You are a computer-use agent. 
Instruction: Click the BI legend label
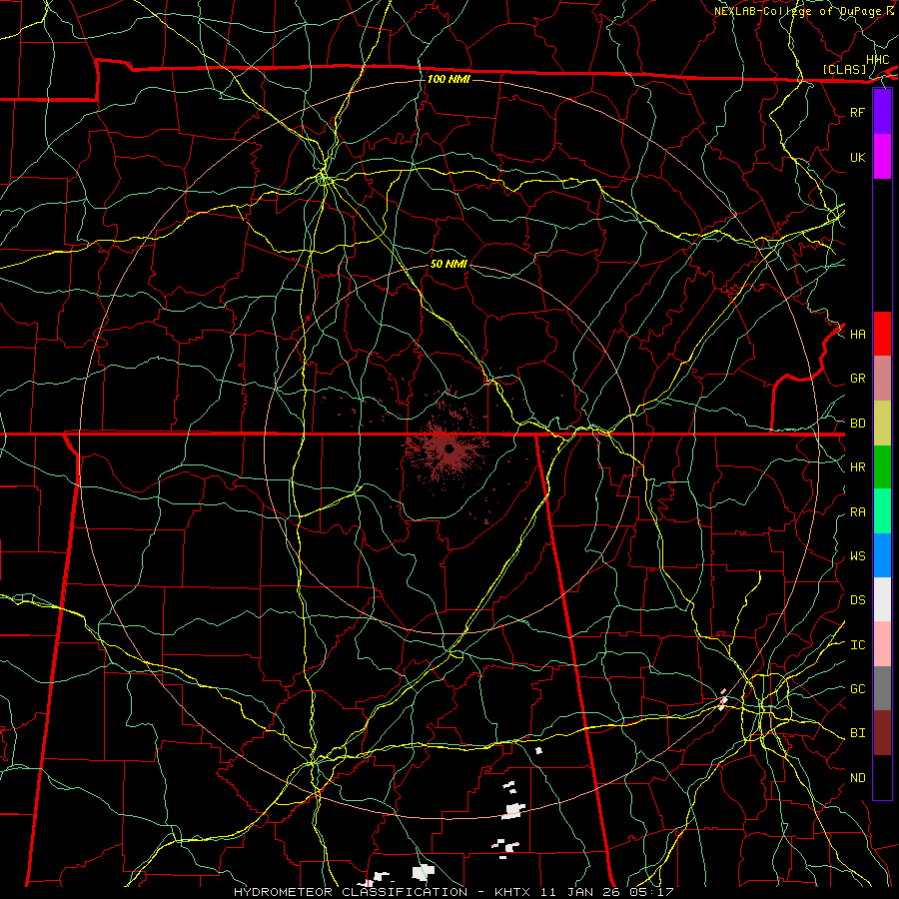pyautogui.click(x=857, y=733)
